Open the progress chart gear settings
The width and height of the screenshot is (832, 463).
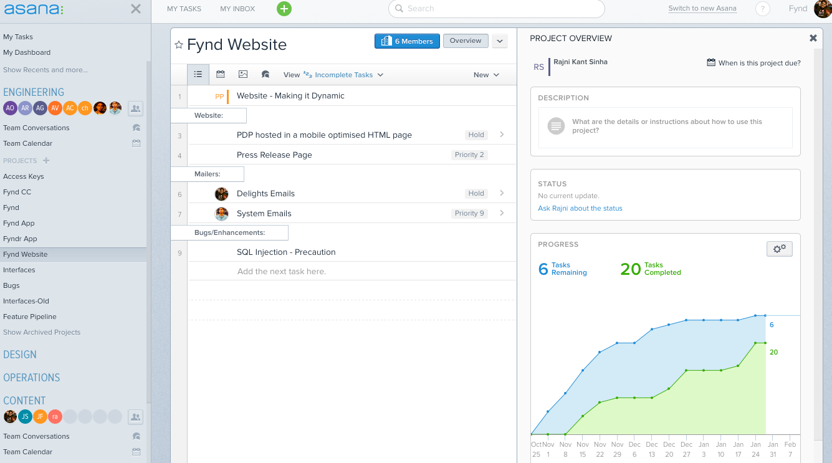(x=779, y=249)
